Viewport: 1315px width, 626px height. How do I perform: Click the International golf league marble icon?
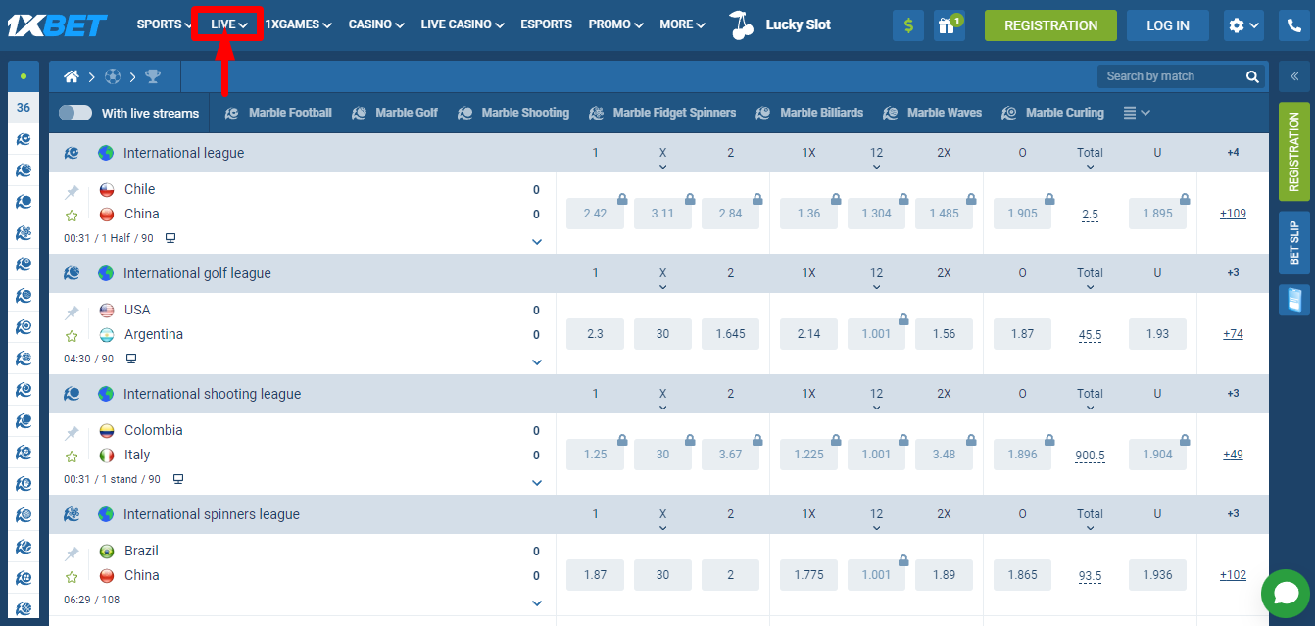(72, 273)
